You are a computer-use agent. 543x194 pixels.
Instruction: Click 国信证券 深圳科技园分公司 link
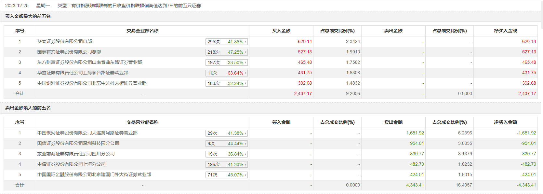pyautogui.click(x=78, y=143)
